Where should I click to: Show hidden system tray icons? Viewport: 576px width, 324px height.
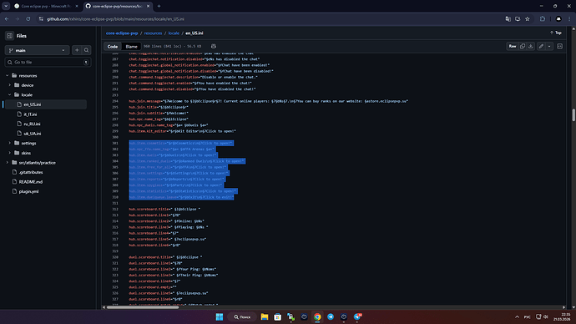(518, 317)
